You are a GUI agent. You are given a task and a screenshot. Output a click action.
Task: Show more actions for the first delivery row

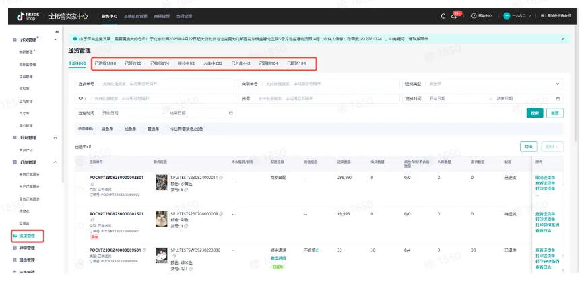coord(538,195)
